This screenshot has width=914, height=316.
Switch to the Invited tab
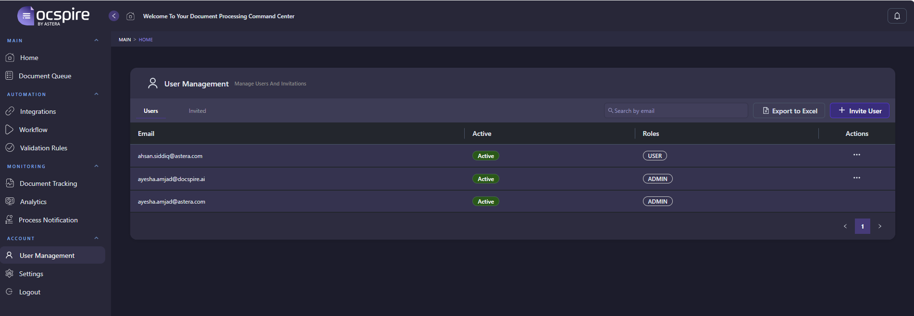pos(197,111)
